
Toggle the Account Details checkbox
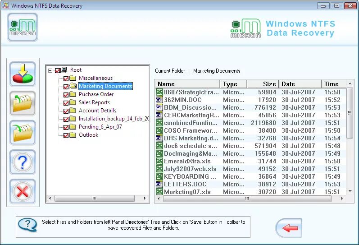point(66,111)
